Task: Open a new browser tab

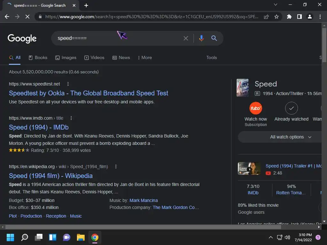Action: (x=86, y=5)
